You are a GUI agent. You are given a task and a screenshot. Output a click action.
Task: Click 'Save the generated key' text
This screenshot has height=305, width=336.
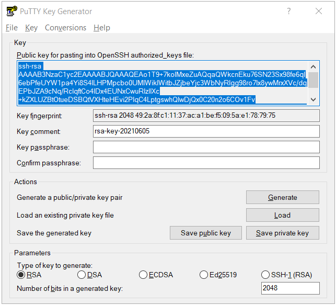(54, 233)
